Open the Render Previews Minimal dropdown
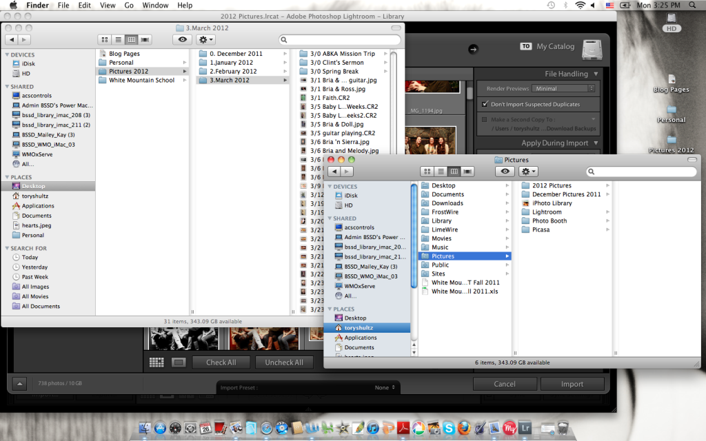706x441 pixels. [563, 89]
